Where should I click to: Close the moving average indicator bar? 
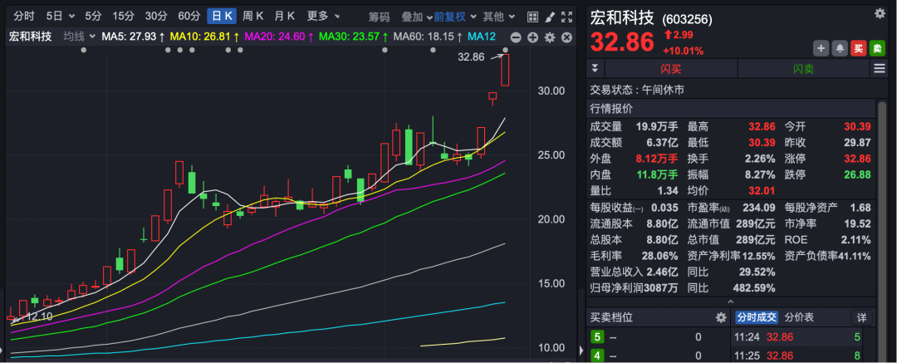(x=567, y=37)
